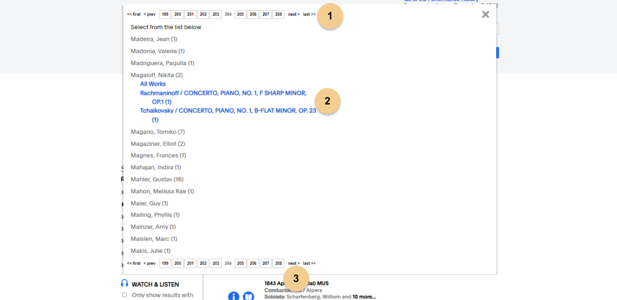Open page 205 in bottom pagination

(240, 263)
